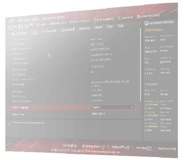Click ME FW Version value 12.0.0.1120
Viewport: 184px width, 160px height.
(98, 67)
